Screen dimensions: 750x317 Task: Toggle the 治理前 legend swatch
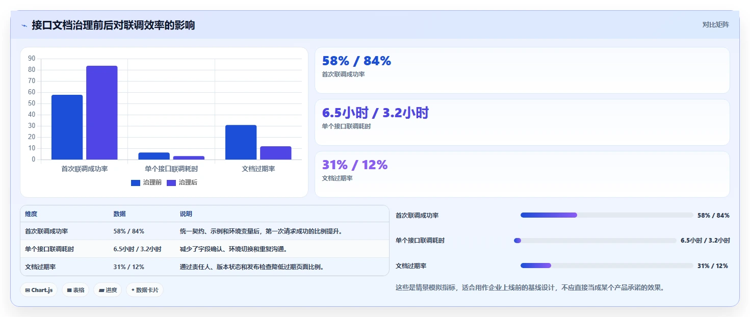[x=136, y=183]
